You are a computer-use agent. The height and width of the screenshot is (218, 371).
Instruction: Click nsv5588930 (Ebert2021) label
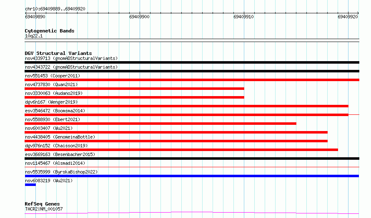tap(53, 119)
